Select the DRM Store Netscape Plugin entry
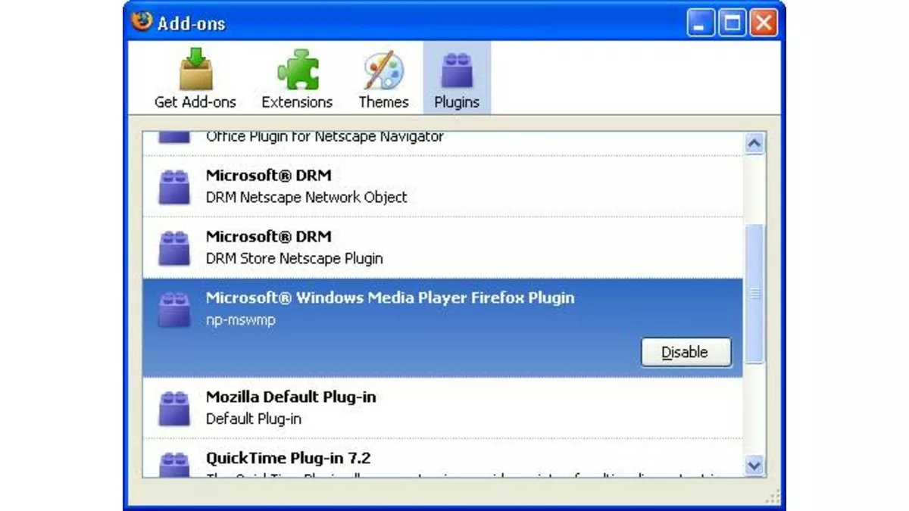 point(341,246)
